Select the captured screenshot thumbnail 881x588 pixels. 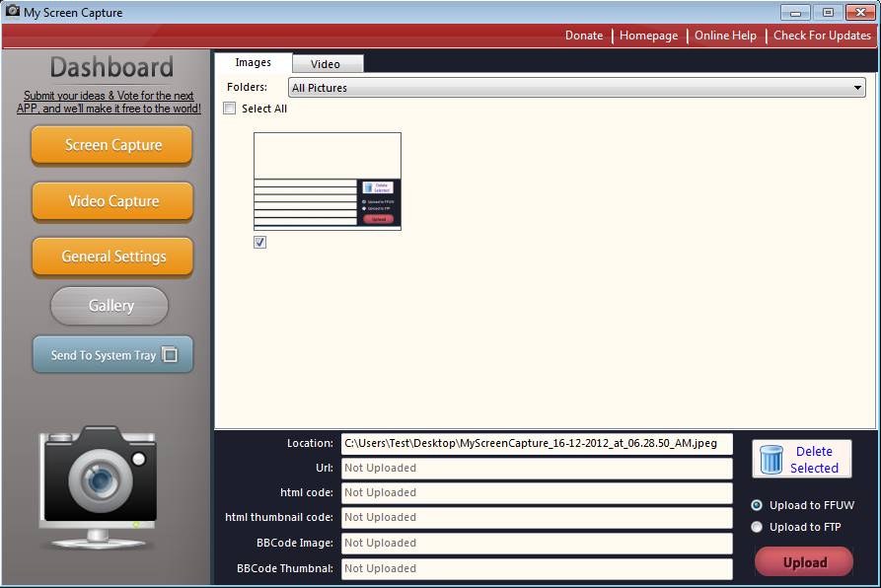point(328,182)
